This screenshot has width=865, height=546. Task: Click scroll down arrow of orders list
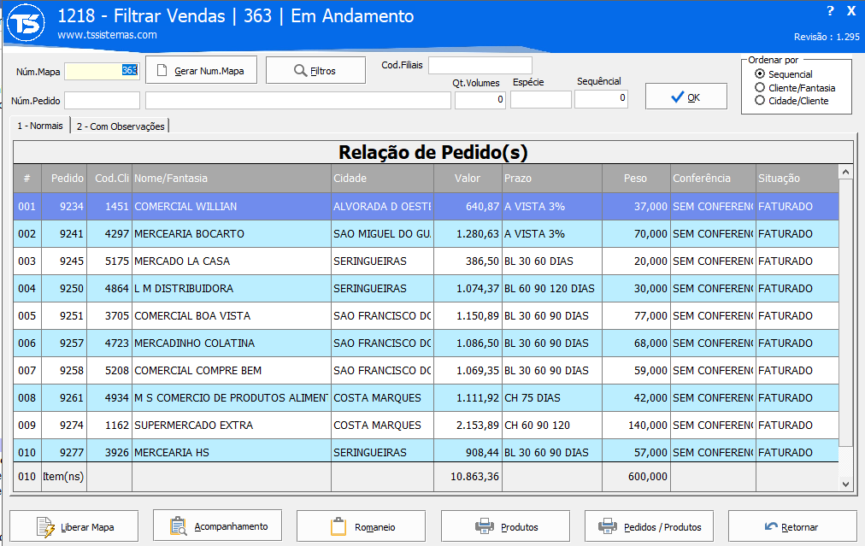pyautogui.click(x=846, y=484)
